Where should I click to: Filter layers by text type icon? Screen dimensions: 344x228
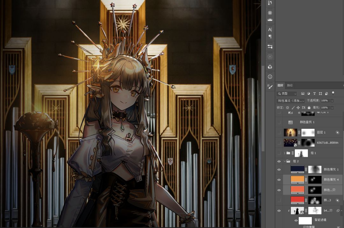click(x=314, y=94)
